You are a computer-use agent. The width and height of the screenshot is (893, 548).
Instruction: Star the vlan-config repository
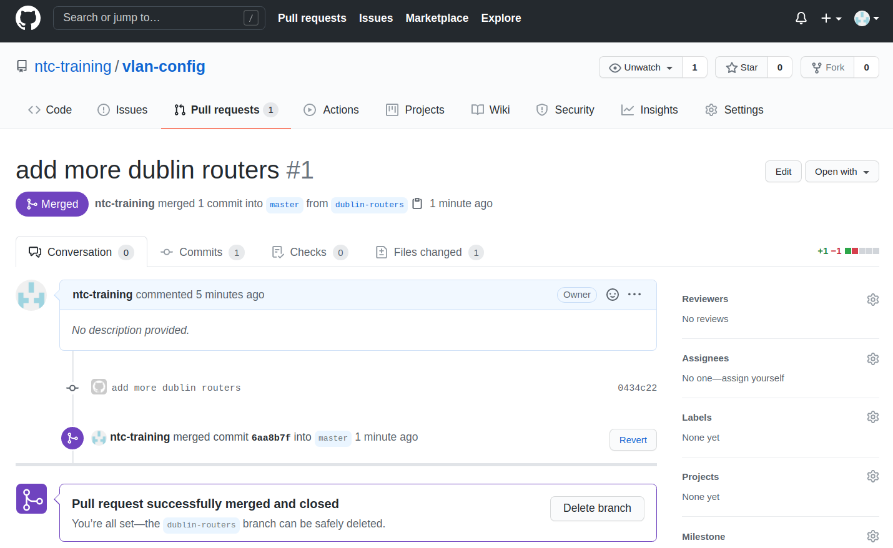[x=742, y=67]
